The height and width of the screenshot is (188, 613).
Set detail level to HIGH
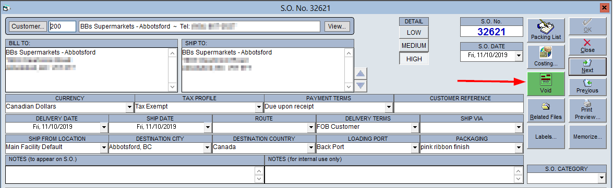click(414, 59)
